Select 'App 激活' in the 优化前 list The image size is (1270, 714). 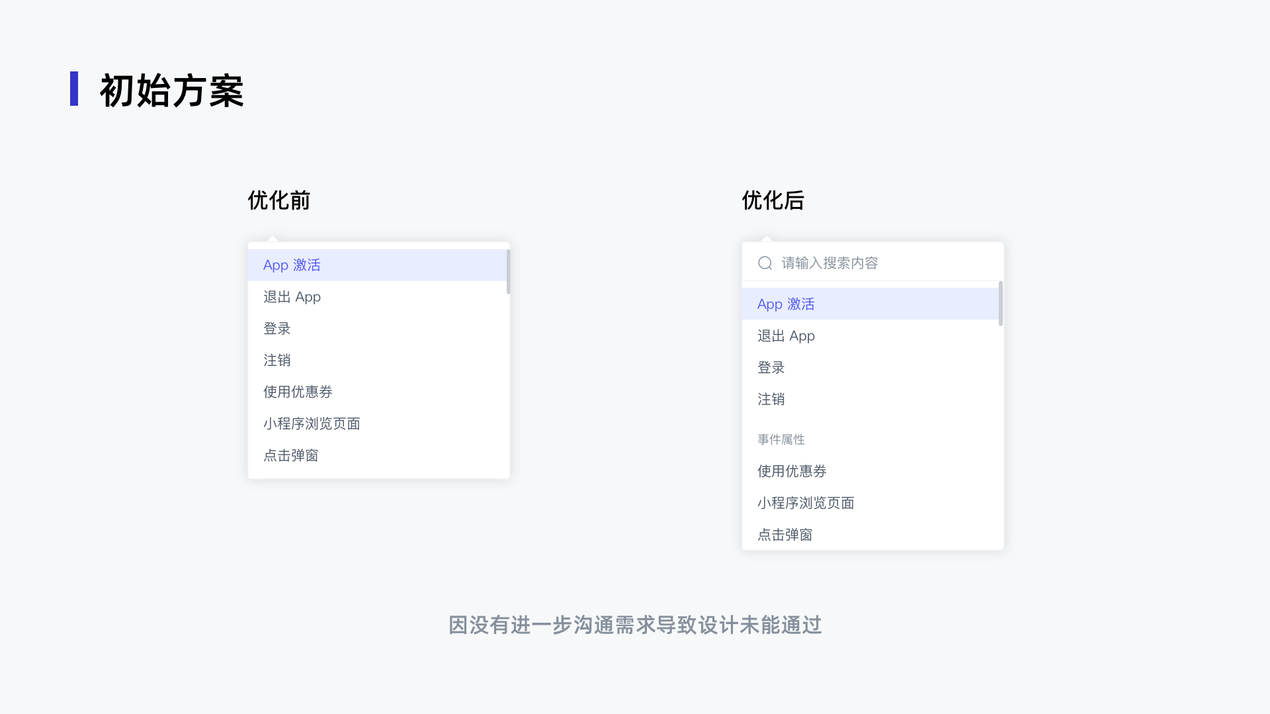point(292,265)
